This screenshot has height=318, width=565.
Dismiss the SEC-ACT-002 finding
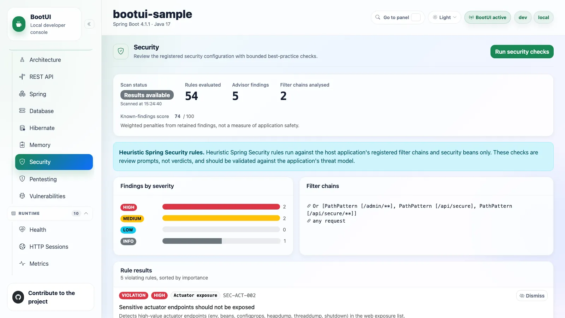[x=532, y=296]
